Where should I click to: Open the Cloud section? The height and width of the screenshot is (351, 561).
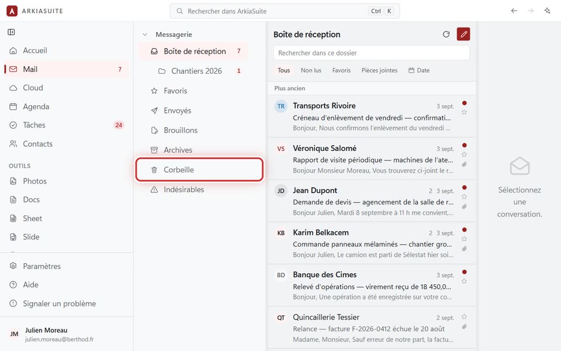pos(67,88)
